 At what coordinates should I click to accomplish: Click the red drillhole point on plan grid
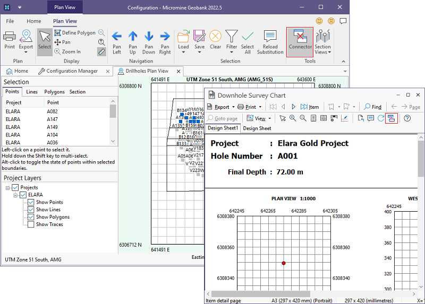284,263
